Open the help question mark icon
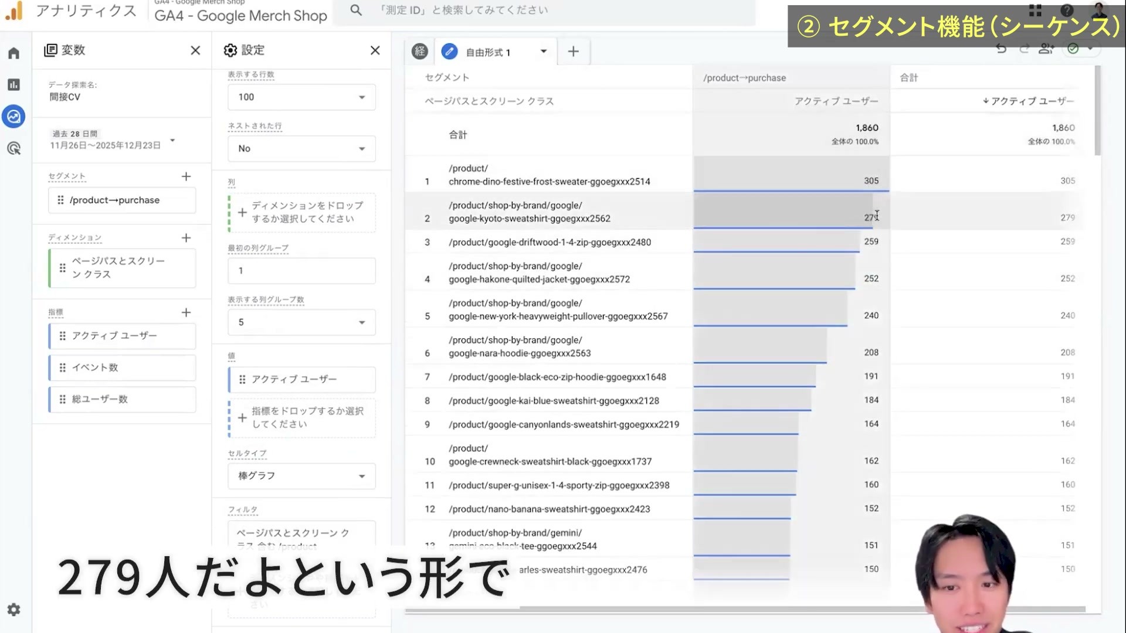Image resolution: width=1126 pixels, height=633 pixels. click(1067, 11)
